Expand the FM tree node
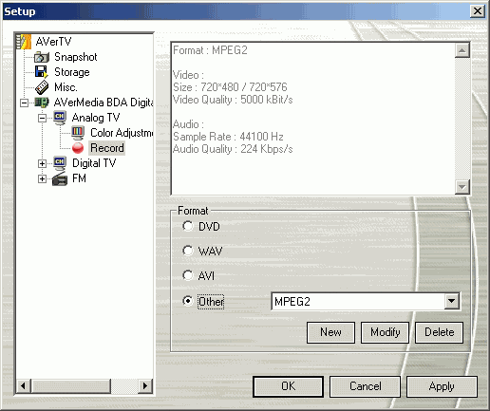This screenshot has width=490, height=411. coord(42,178)
